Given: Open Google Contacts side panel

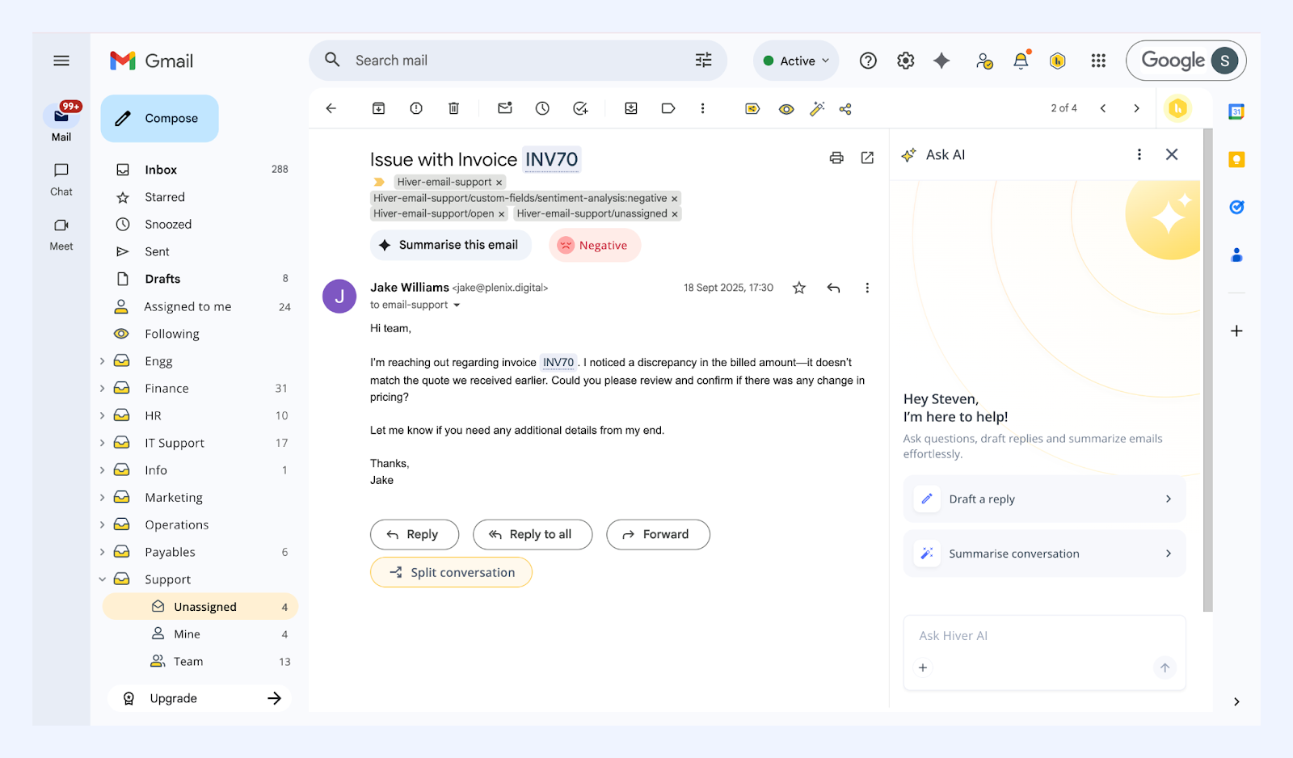Looking at the screenshot, I should pyautogui.click(x=1236, y=255).
